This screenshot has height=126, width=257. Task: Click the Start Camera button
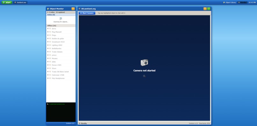(87, 13)
